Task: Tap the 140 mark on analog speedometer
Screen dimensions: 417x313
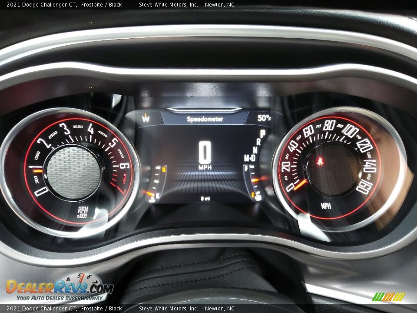Action: [370, 166]
